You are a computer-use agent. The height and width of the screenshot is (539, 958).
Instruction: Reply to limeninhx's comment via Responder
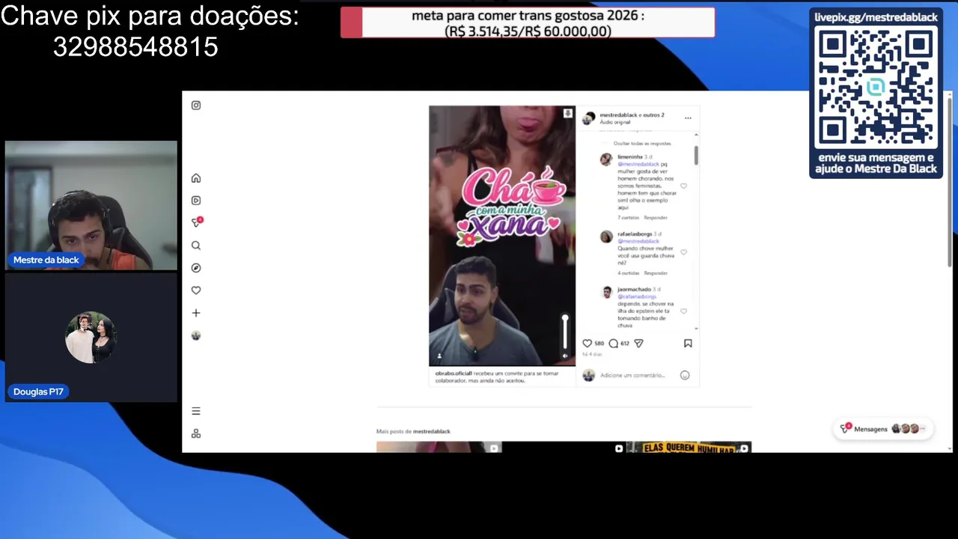(x=656, y=218)
